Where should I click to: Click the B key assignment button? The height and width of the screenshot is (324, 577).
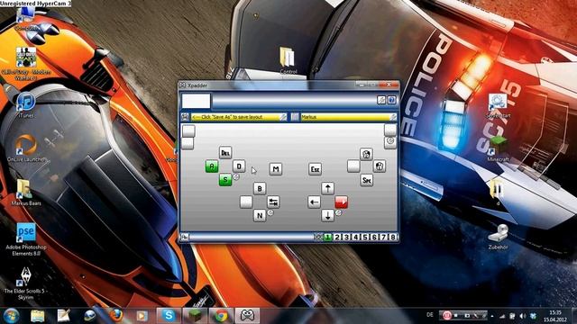260,188
